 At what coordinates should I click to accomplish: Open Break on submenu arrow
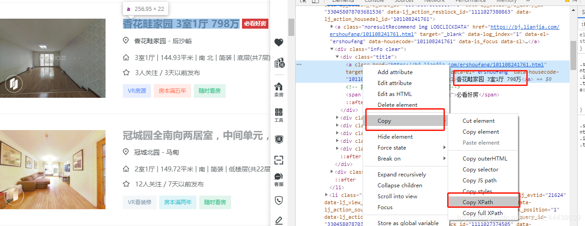coord(444,158)
